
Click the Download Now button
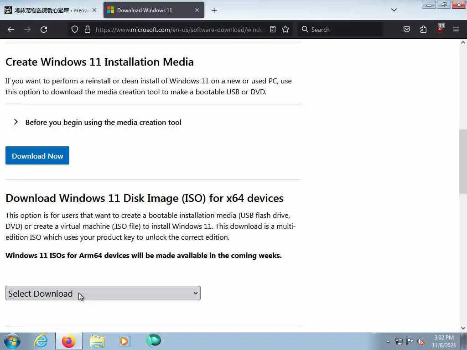37,155
